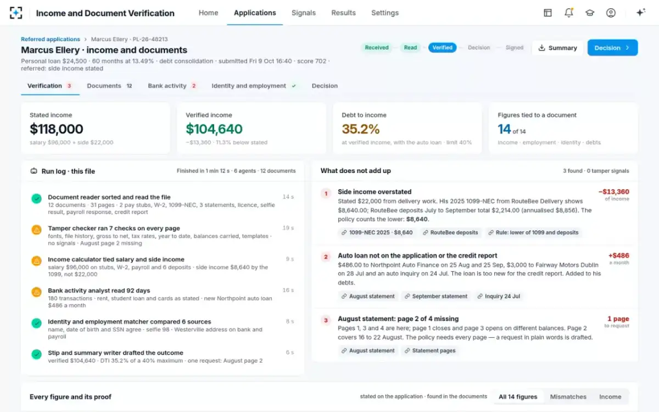Viewport: 659px width, 412px height.
Task: Switch to the Identity and employment tab
Action: [x=254, y=86]
